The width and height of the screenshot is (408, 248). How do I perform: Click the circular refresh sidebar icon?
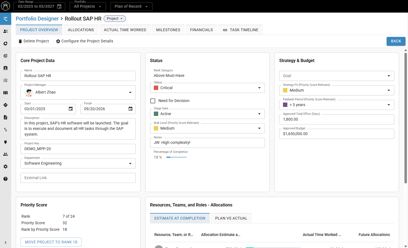5,43
